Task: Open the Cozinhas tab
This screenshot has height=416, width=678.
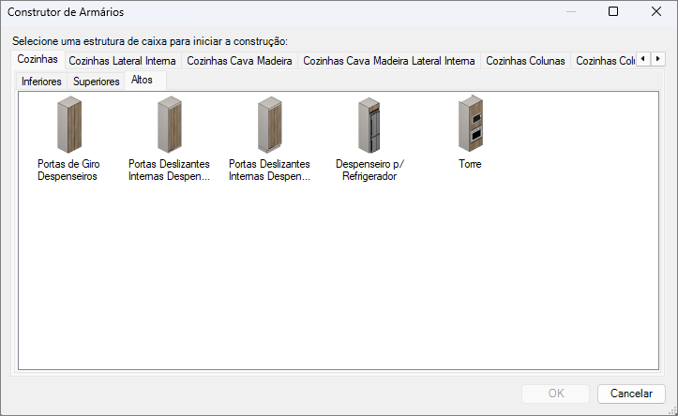Action: [38, 59]
